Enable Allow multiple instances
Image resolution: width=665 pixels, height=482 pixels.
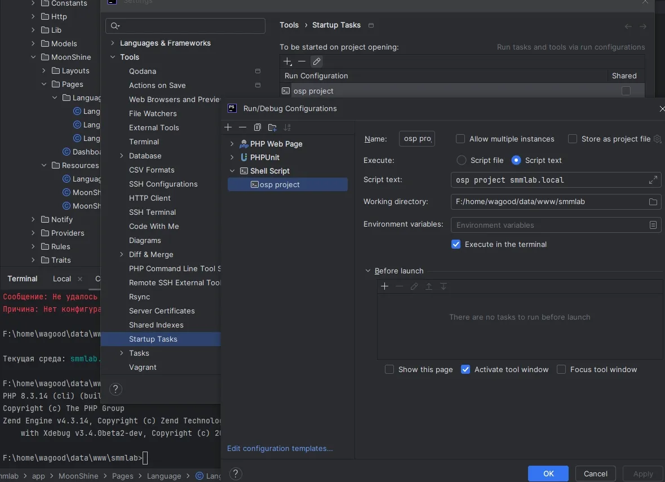point(460,139)
